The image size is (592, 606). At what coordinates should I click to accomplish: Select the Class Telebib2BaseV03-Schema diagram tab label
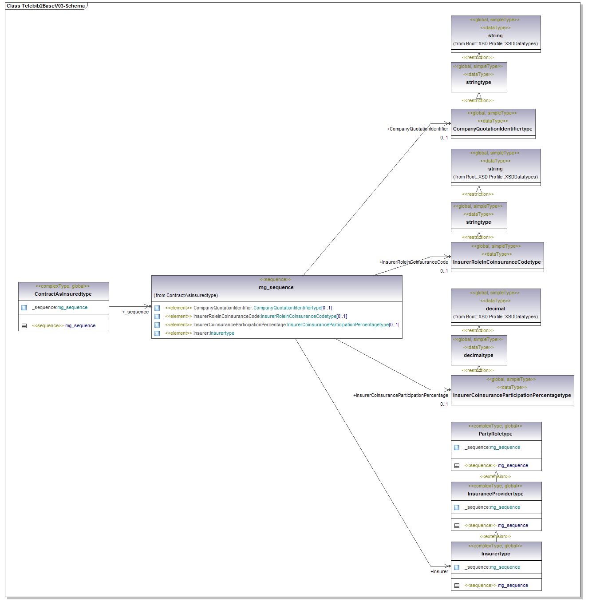point(46,6)
